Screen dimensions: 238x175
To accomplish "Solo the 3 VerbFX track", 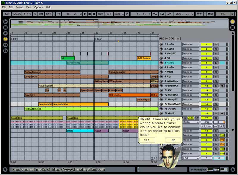I will coord(216,54).
